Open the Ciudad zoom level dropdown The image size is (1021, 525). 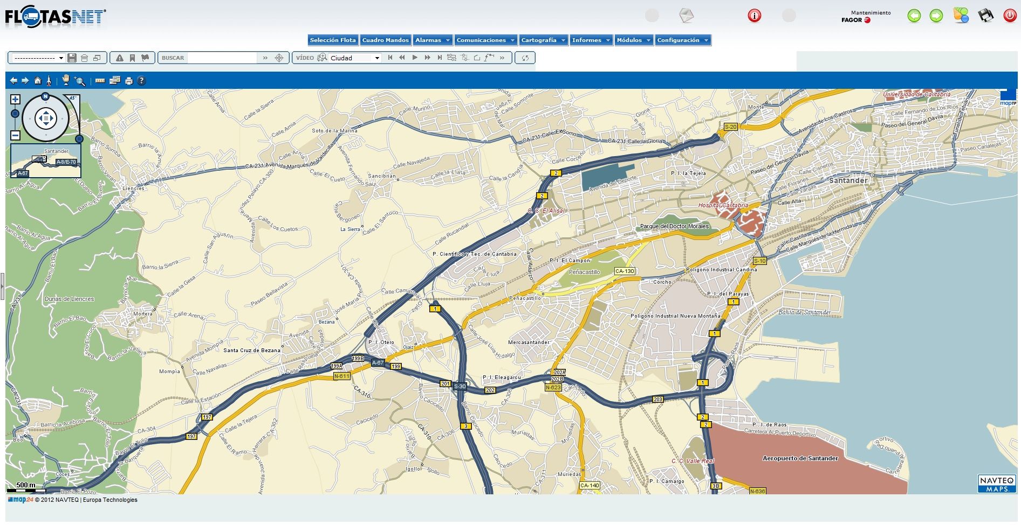point(355,58)
